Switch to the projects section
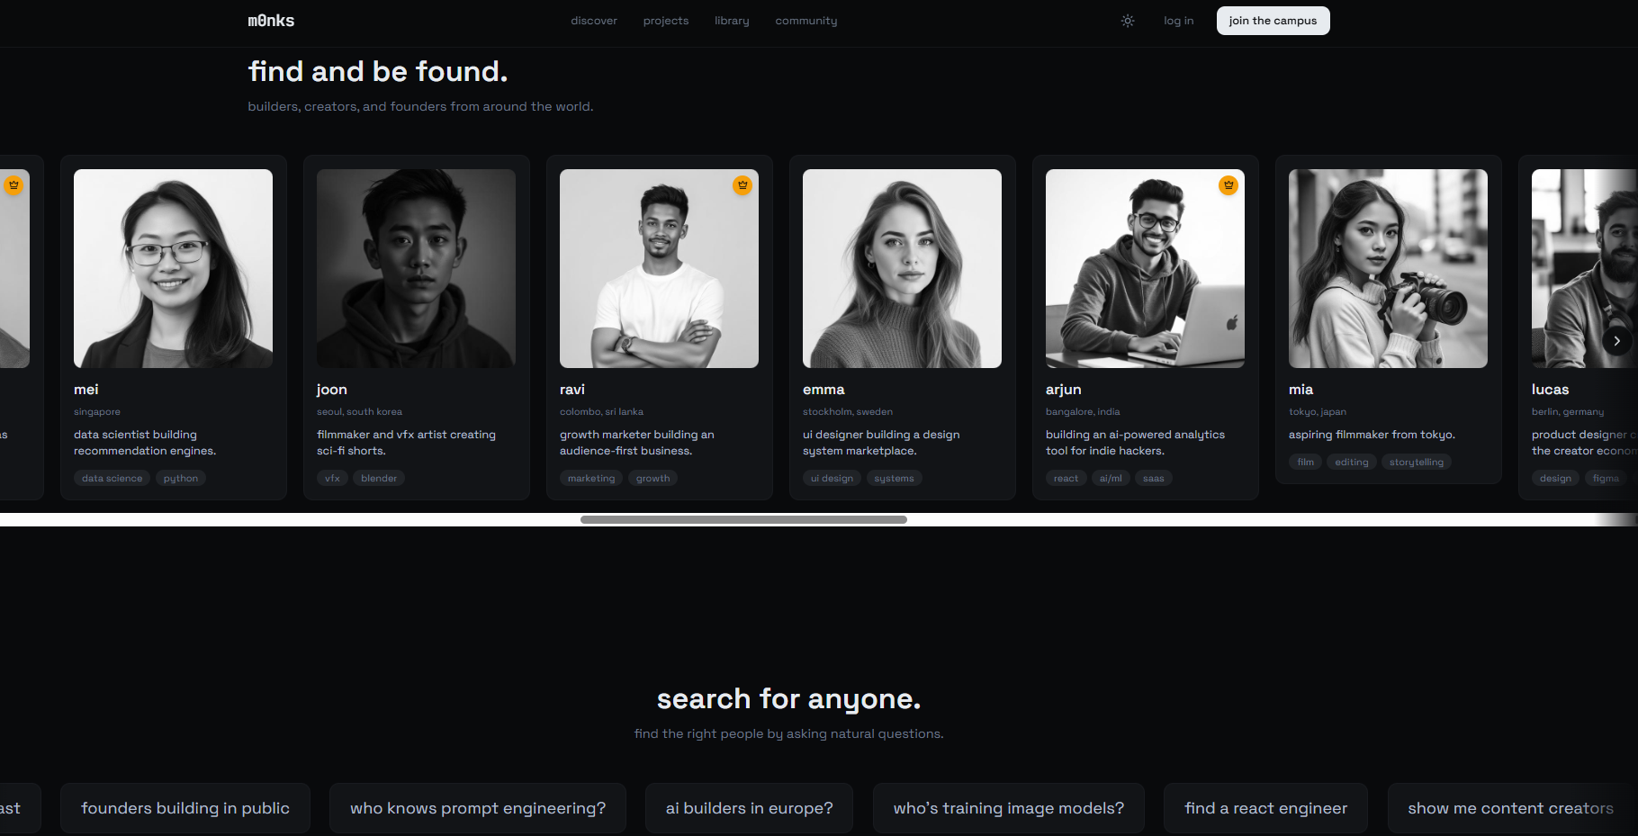This screenshot has width=1638, height=836. [x=666, y=20]
